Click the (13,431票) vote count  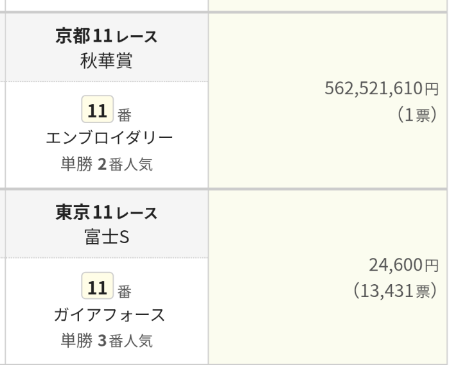click(x=395, y=291)
